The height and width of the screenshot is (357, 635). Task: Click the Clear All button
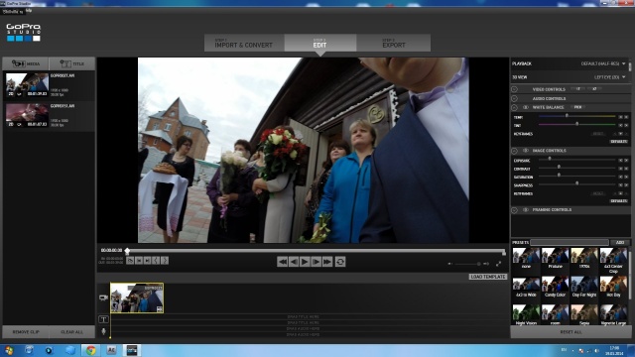pyautogui.click(x=71, y=332)
